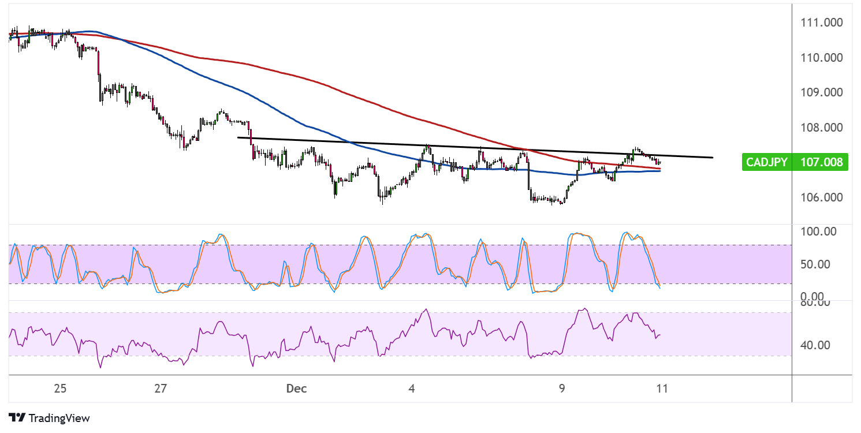Click the 108.000 price level label
This screenshot has height=433, width=861.
click(x=823, y=128)
